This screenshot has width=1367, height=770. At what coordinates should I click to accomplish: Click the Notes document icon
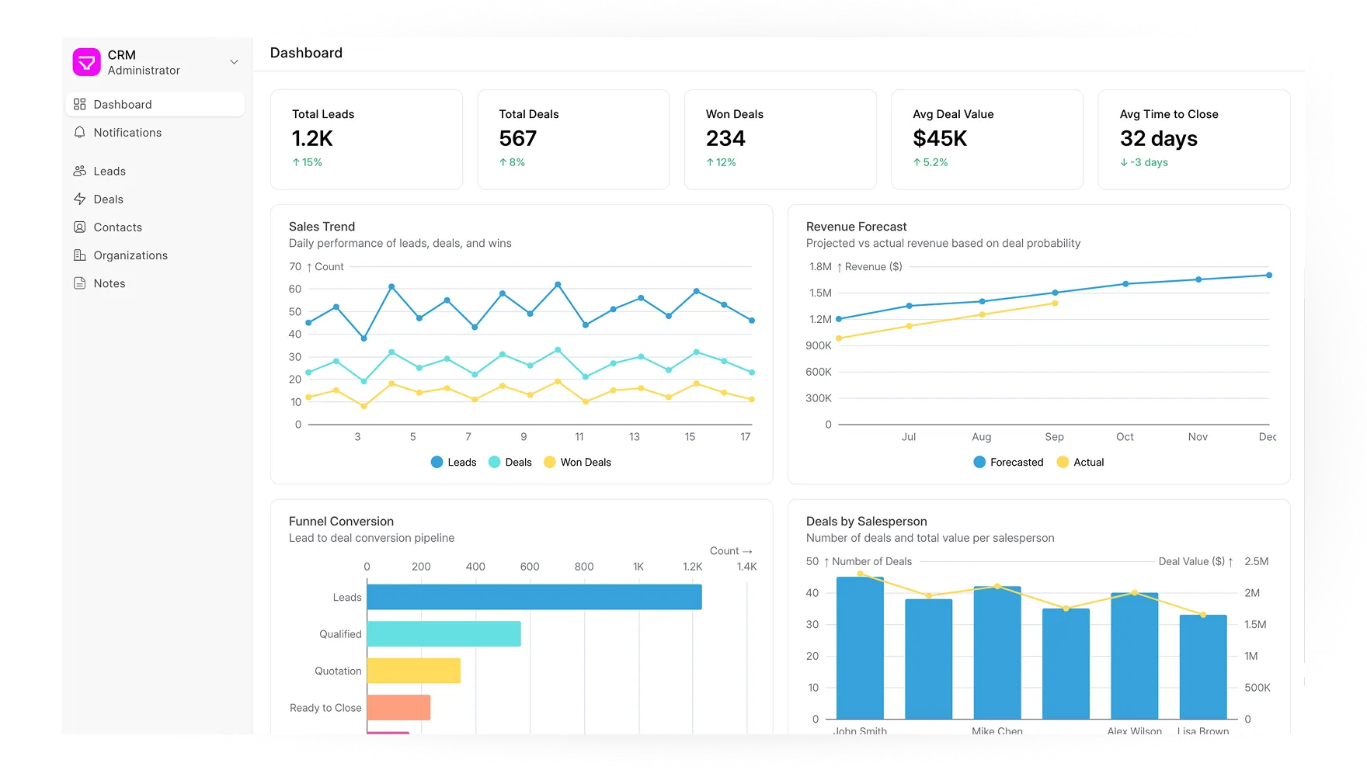pos(79,283)
